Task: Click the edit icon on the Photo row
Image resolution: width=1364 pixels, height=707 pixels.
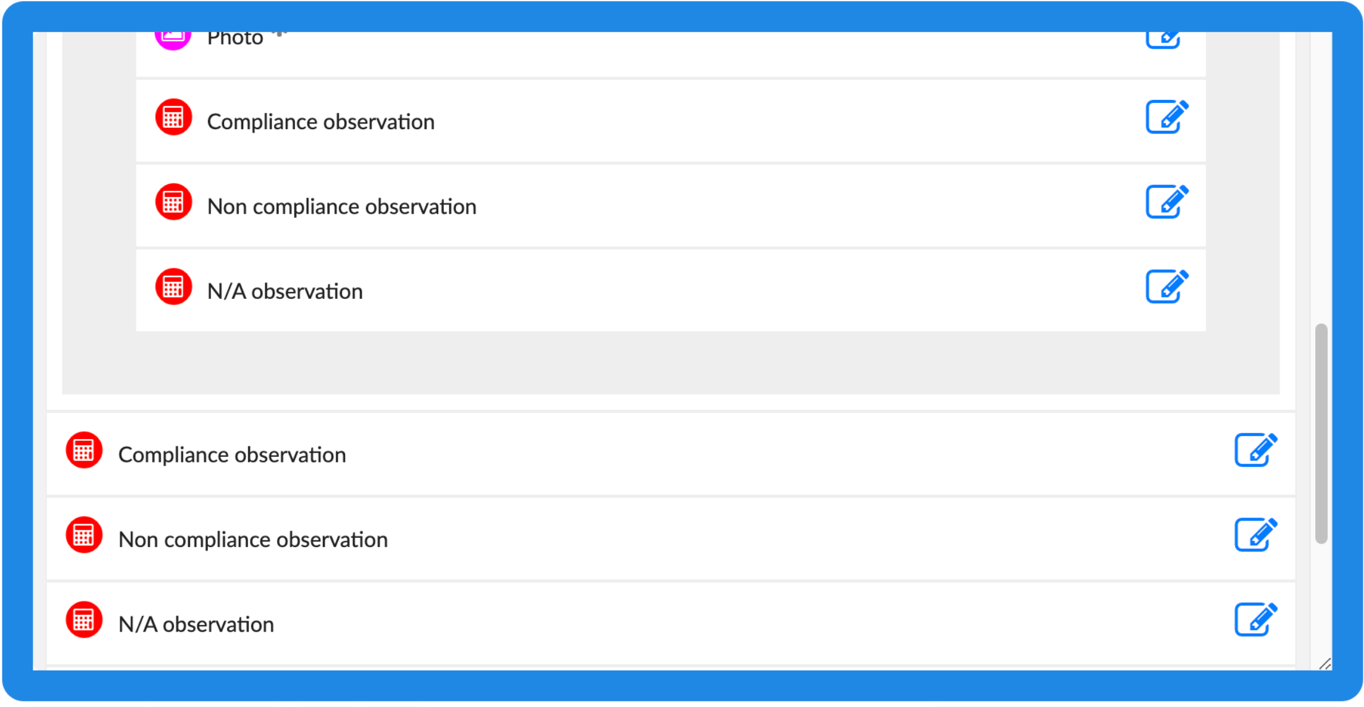Action: [1163, 39]
